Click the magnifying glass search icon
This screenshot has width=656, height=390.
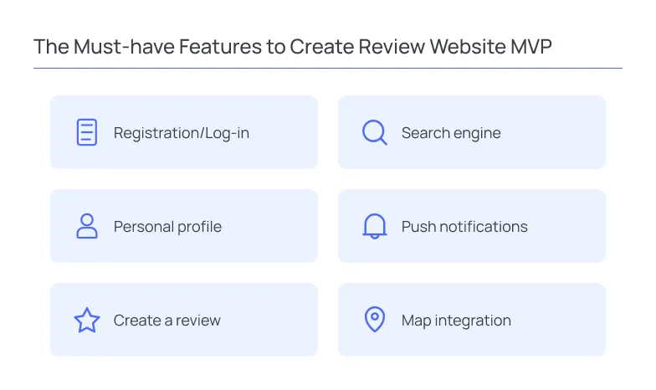(x=375, y=132)
